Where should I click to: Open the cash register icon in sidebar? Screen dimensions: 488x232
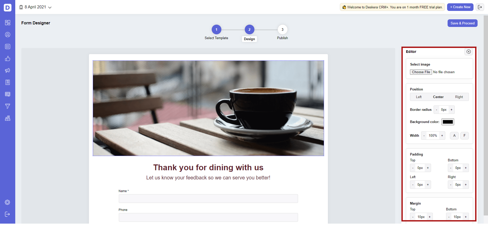click(8, 118)
